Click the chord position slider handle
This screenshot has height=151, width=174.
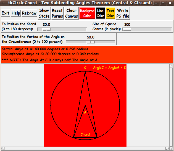pos(46,29)
